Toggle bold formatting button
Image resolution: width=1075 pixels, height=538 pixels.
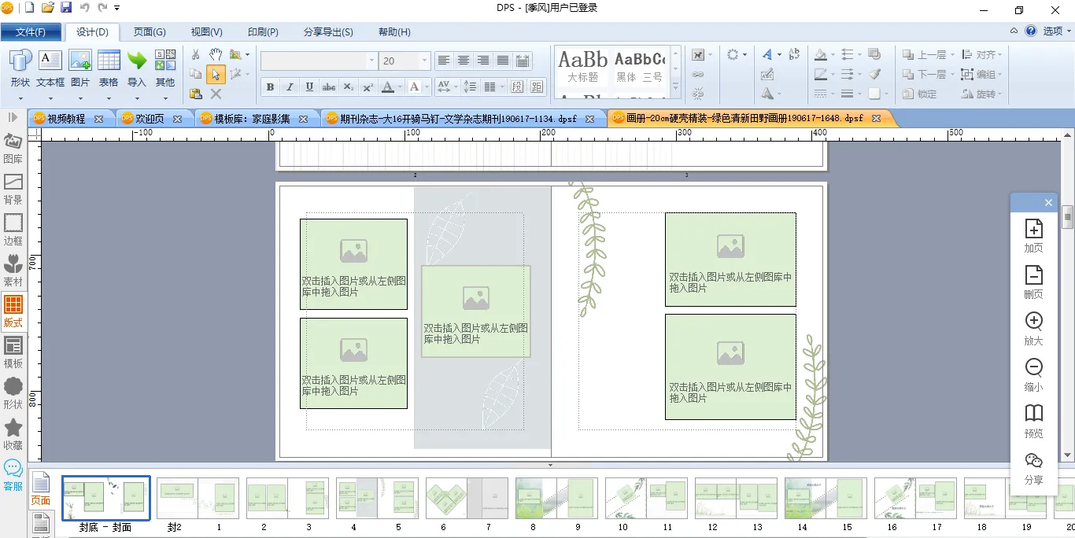point(270,87)
